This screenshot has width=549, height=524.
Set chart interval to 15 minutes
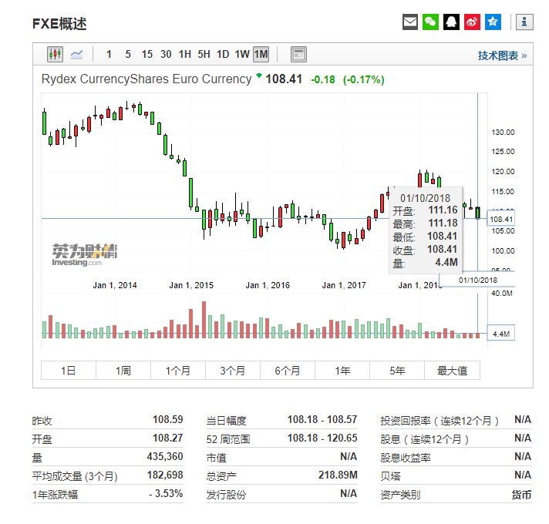(147, 54)
